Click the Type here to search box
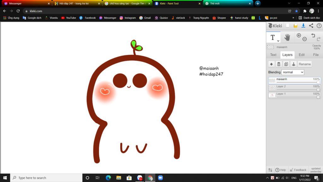Viewport: 323px width, 182px height. pyautogui.click(x=46, y=178)
